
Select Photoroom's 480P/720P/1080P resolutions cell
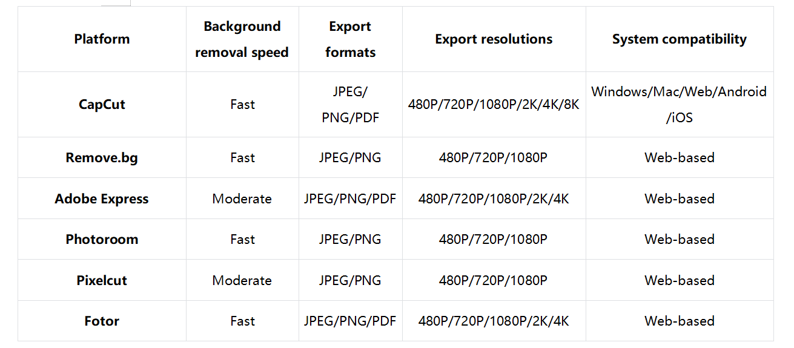pos(494,239)
